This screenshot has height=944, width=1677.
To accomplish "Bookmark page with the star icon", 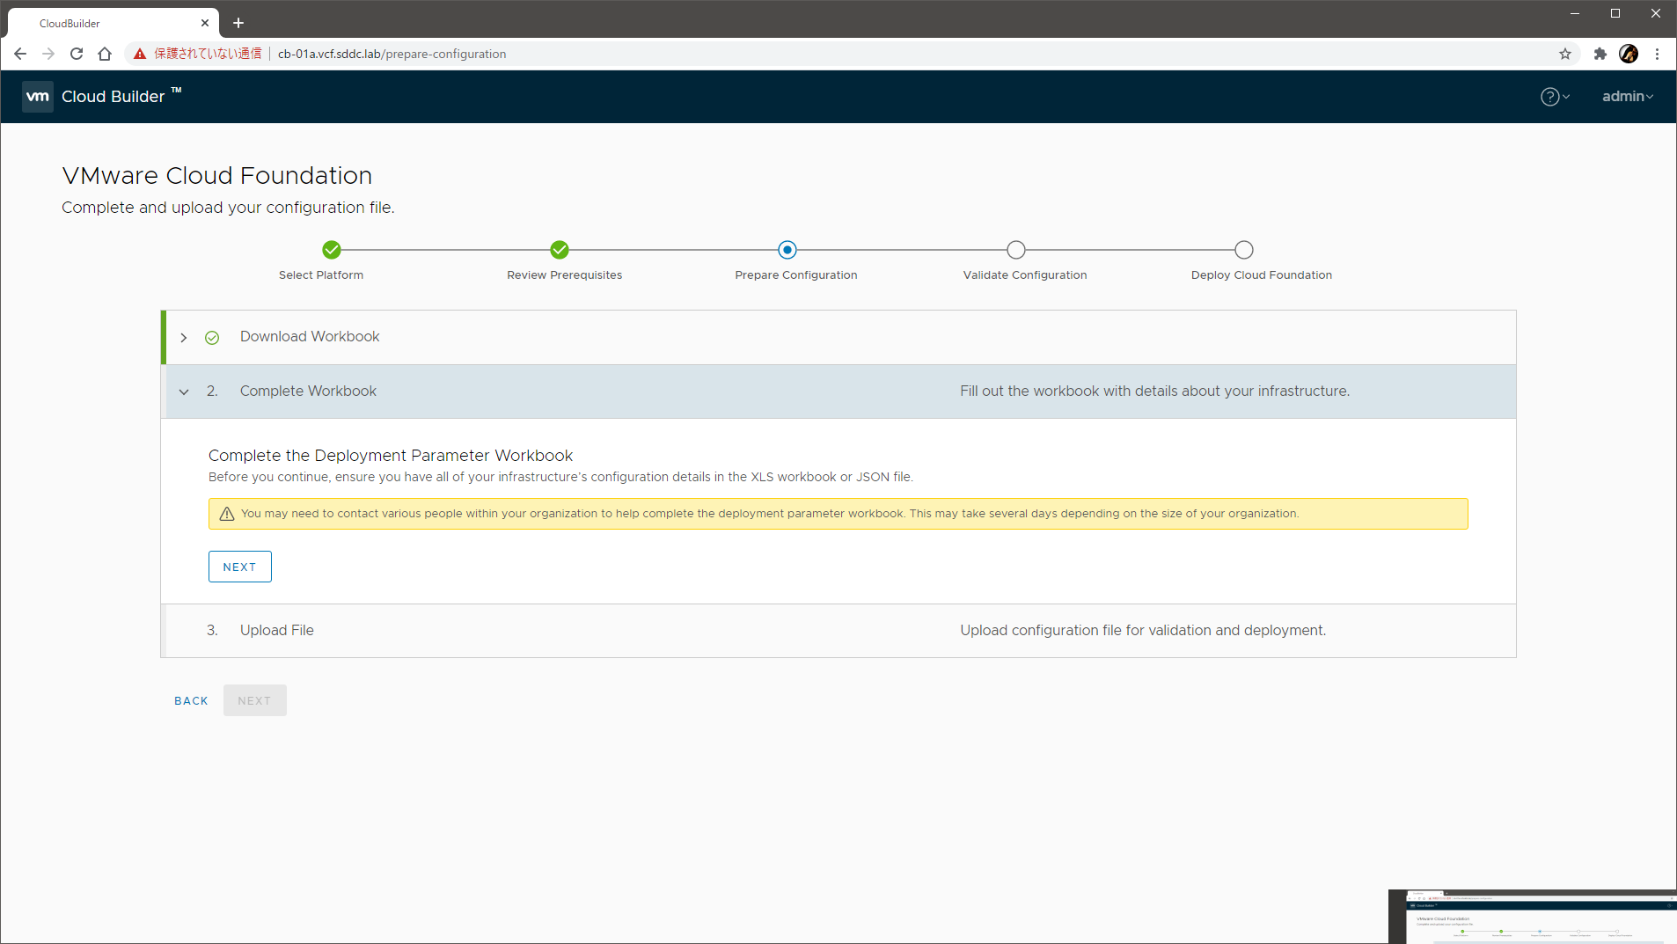I will click(1565, 54).
